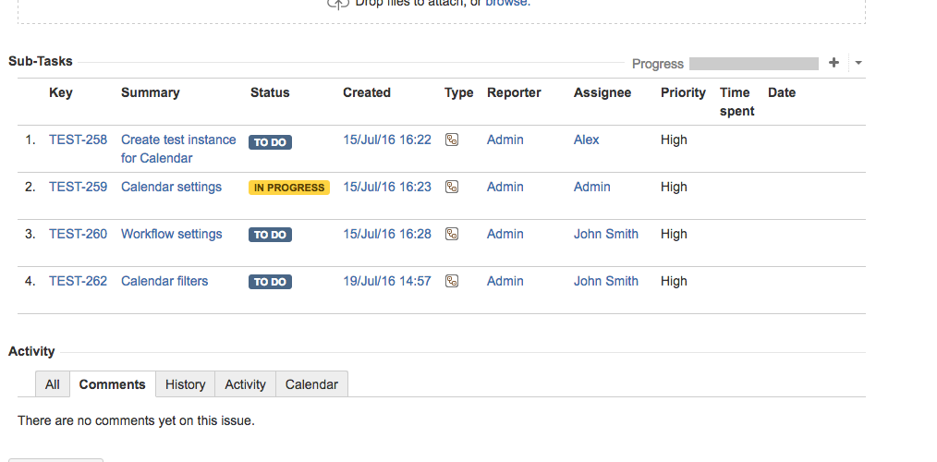Click TO DO status of TEST-260
937x462 pixels.
(x=270, y=235)
